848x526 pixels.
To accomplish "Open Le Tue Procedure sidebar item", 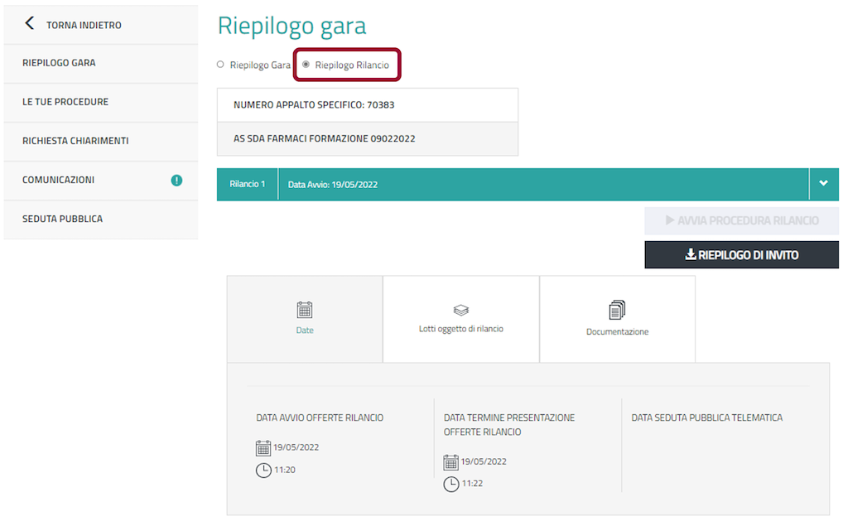I will (65, 102).
